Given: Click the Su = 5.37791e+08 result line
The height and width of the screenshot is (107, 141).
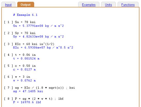Looking at the screenshot, I should 38,26.
